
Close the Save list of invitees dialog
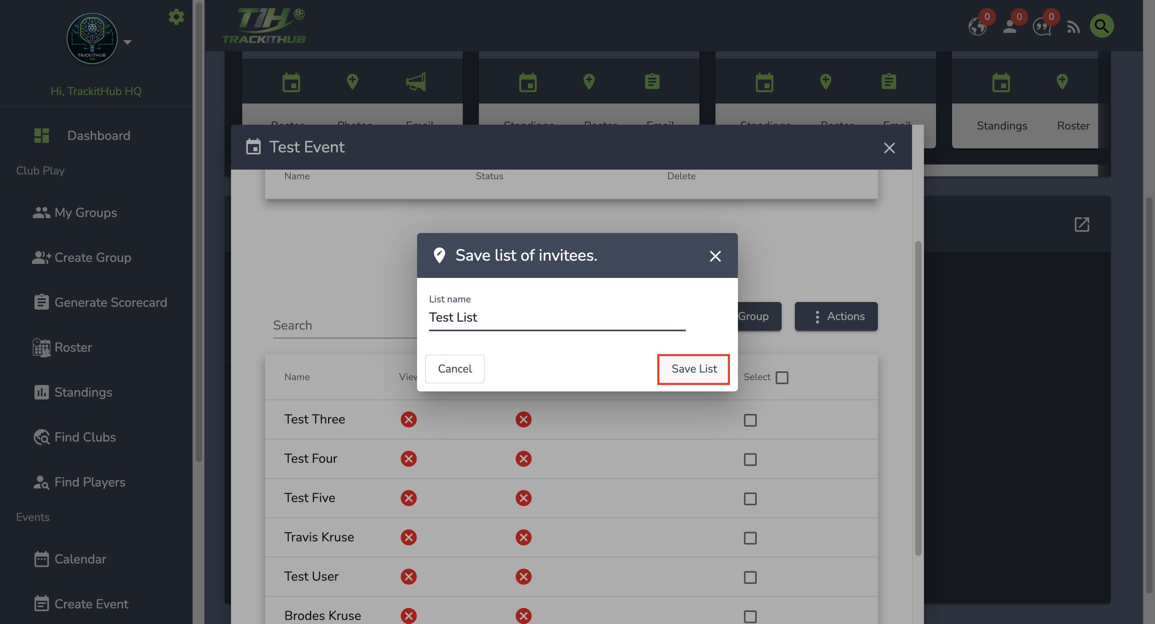tap(715, 256)
